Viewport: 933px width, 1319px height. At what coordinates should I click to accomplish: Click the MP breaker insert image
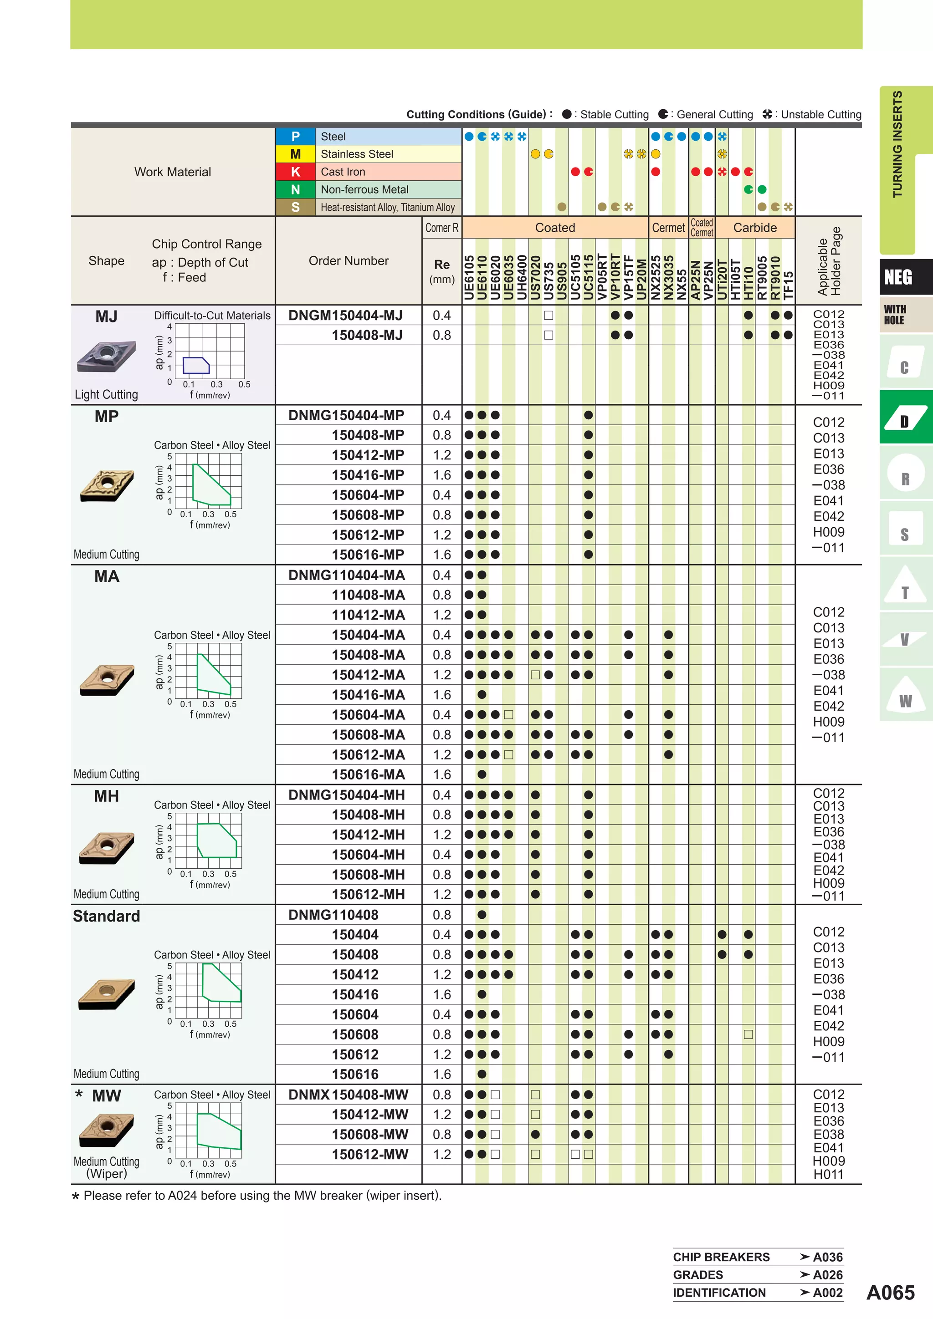[107, 486]
